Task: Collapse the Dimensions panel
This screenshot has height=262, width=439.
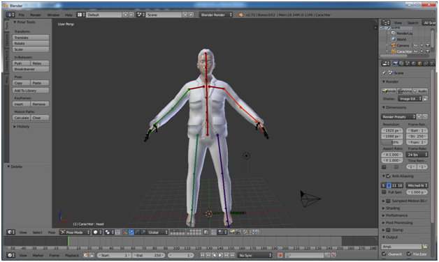Action: [384, 107]
